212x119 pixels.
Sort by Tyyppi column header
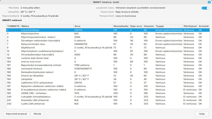[168, 26]
